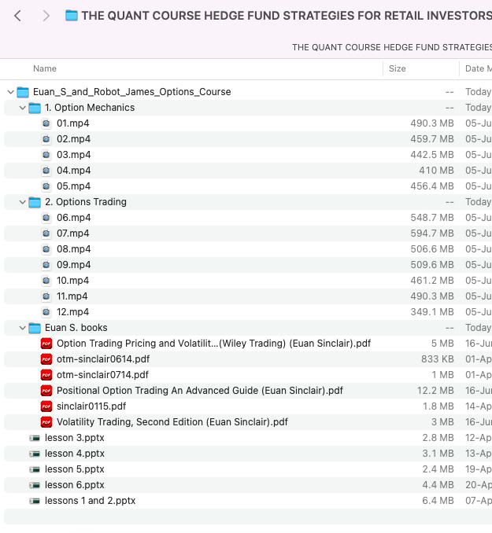This screenshot has width=492, height=533.
Task: Select Volatility Trading, Second Edition PDF file
Action: tap(172, 422)
